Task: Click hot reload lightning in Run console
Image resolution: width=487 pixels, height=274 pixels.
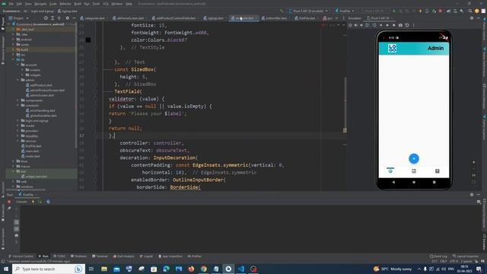Action: [33, 202]
